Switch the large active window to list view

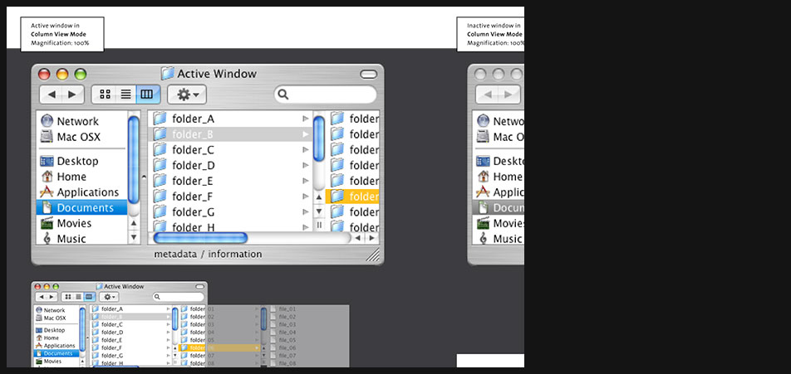pos(125,95)
